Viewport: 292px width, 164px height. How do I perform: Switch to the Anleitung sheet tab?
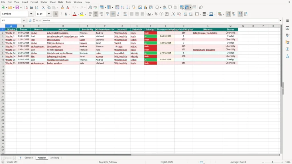point(55,158)
